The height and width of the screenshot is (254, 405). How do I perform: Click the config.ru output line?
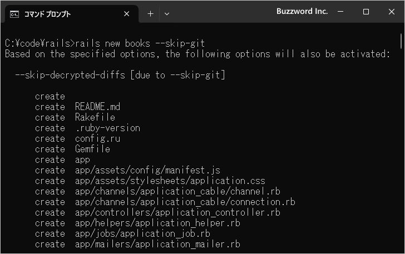77,138
